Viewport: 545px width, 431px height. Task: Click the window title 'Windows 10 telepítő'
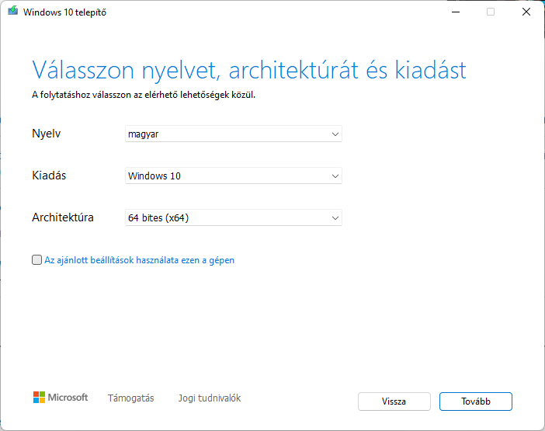pos(64,12)
